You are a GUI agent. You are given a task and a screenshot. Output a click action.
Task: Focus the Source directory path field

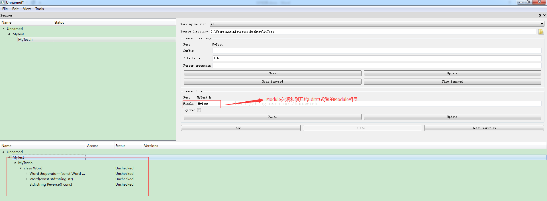[373, 32]
